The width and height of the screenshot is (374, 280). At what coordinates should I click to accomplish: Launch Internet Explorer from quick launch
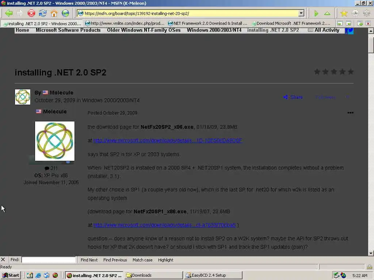click(38, 275)
